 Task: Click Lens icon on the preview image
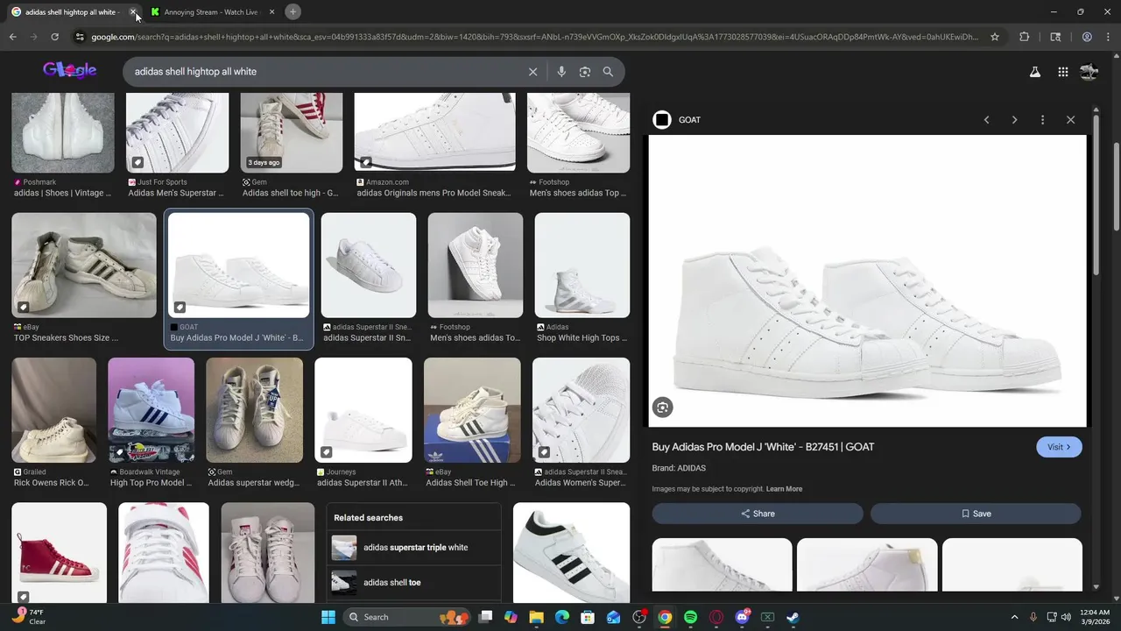pos(663,407)
